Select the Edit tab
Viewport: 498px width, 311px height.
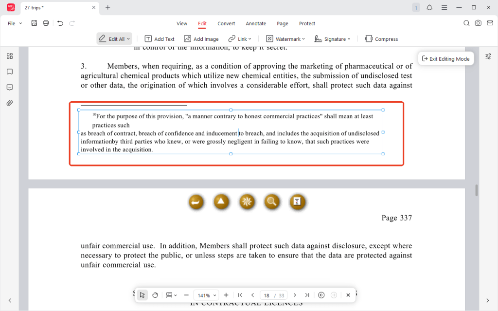click(202, 23)
